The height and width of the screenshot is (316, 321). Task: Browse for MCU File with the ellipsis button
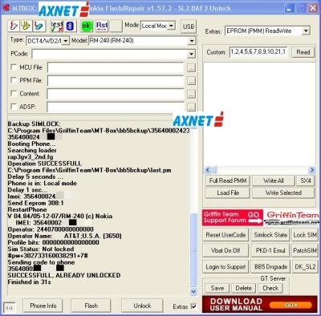191,67
